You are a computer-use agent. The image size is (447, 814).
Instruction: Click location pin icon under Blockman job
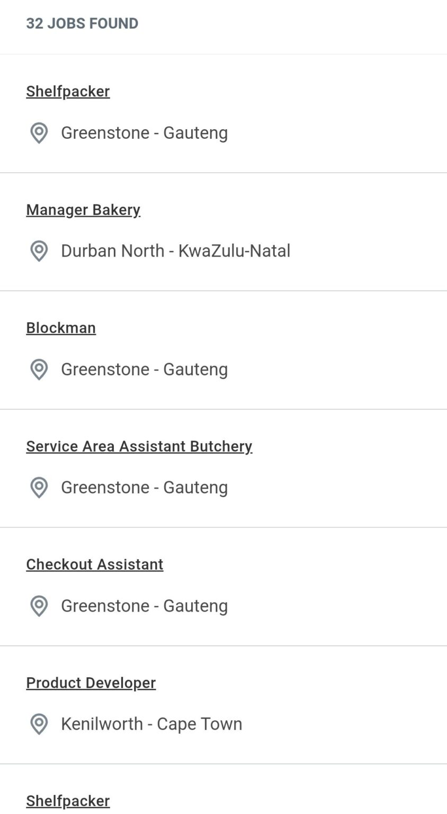(x=39, y=369)
